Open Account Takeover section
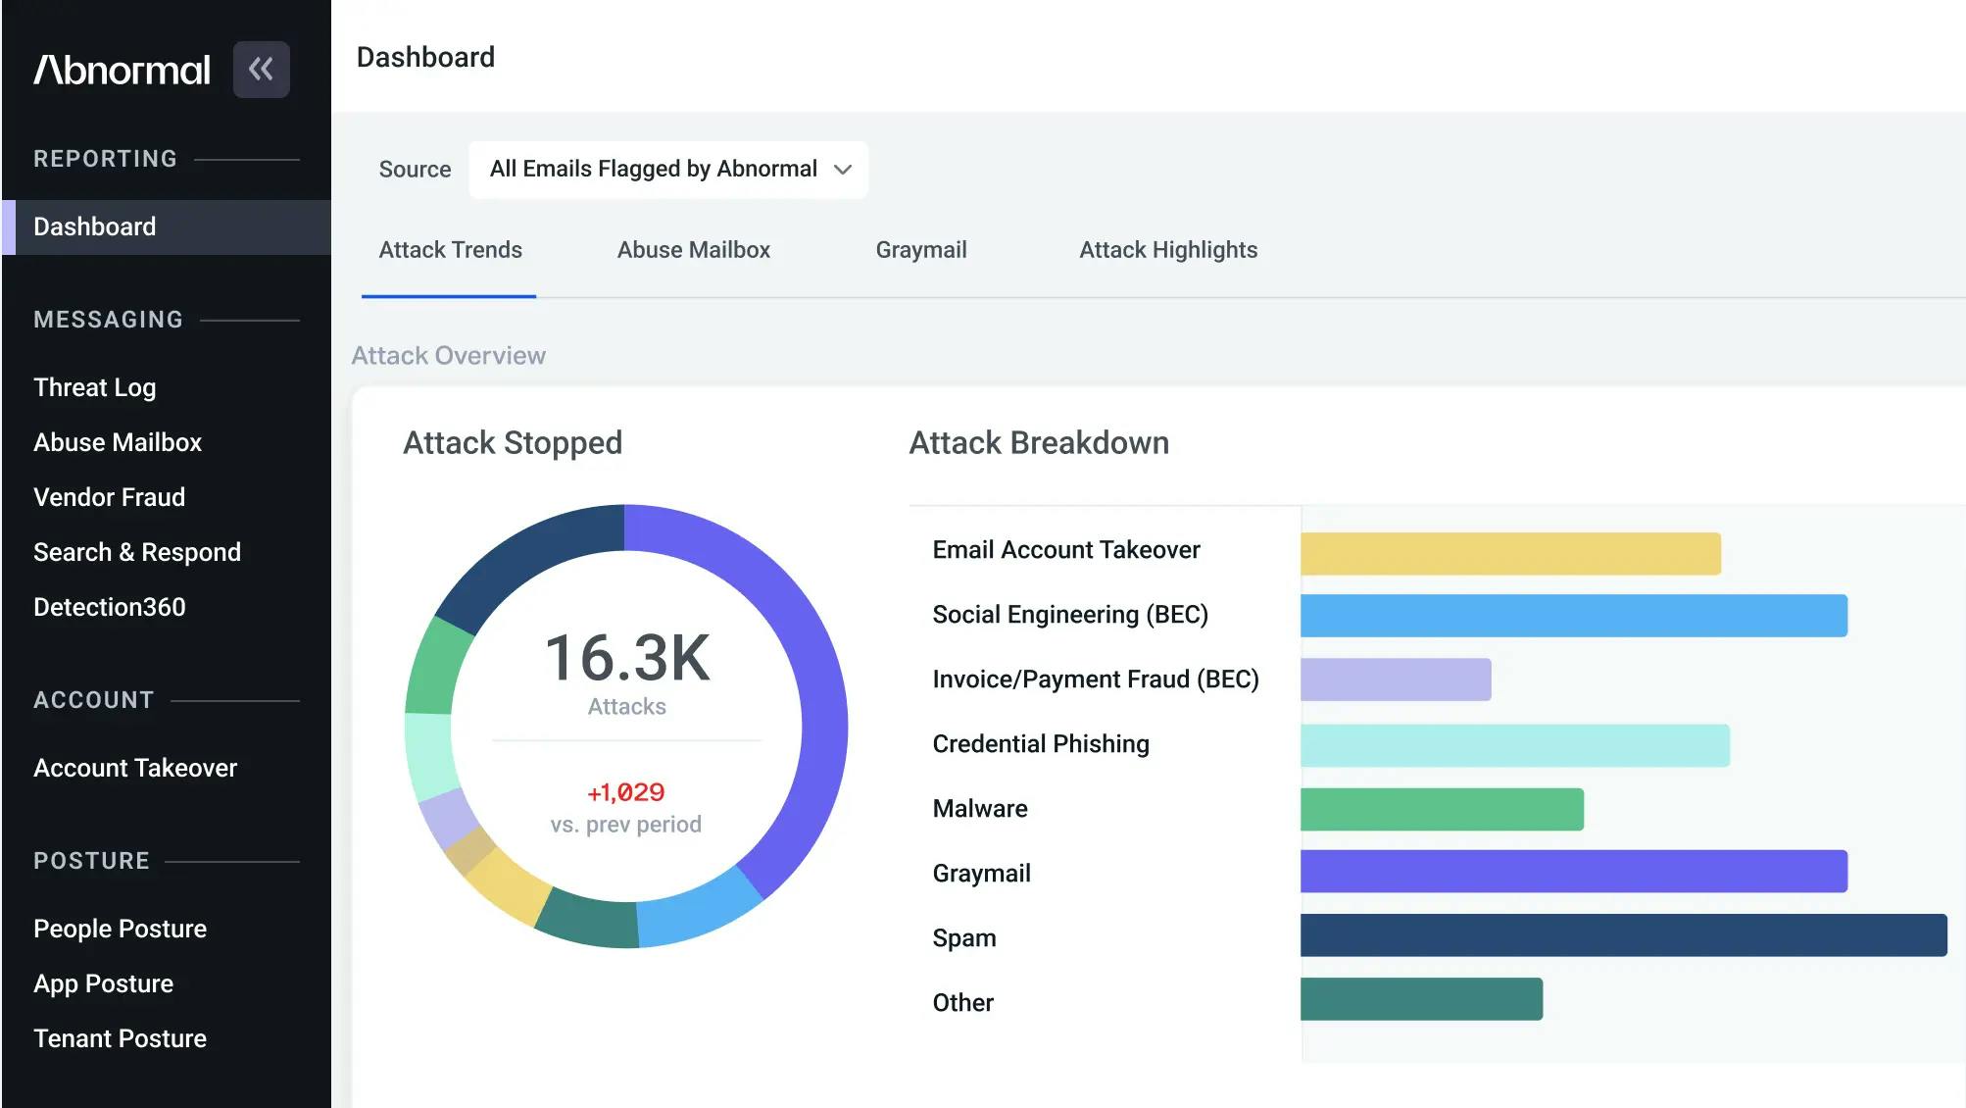1966x1108 pixels. [x=134, y=768]
